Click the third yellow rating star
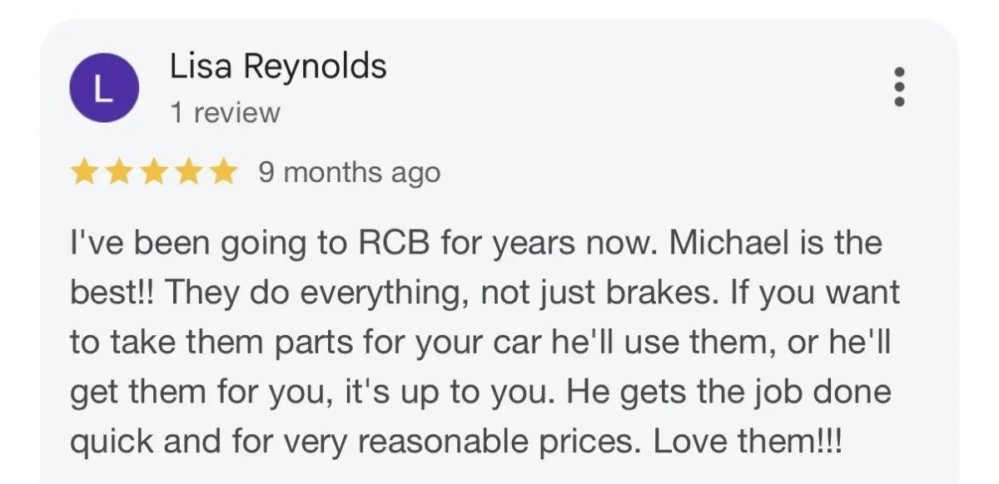 [153, 173]
